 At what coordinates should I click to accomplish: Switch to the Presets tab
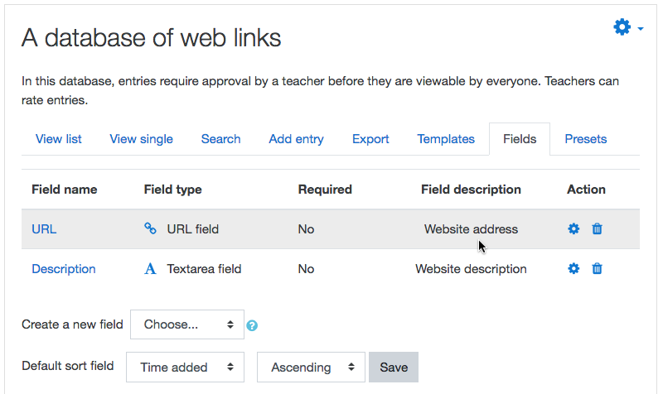586,139
